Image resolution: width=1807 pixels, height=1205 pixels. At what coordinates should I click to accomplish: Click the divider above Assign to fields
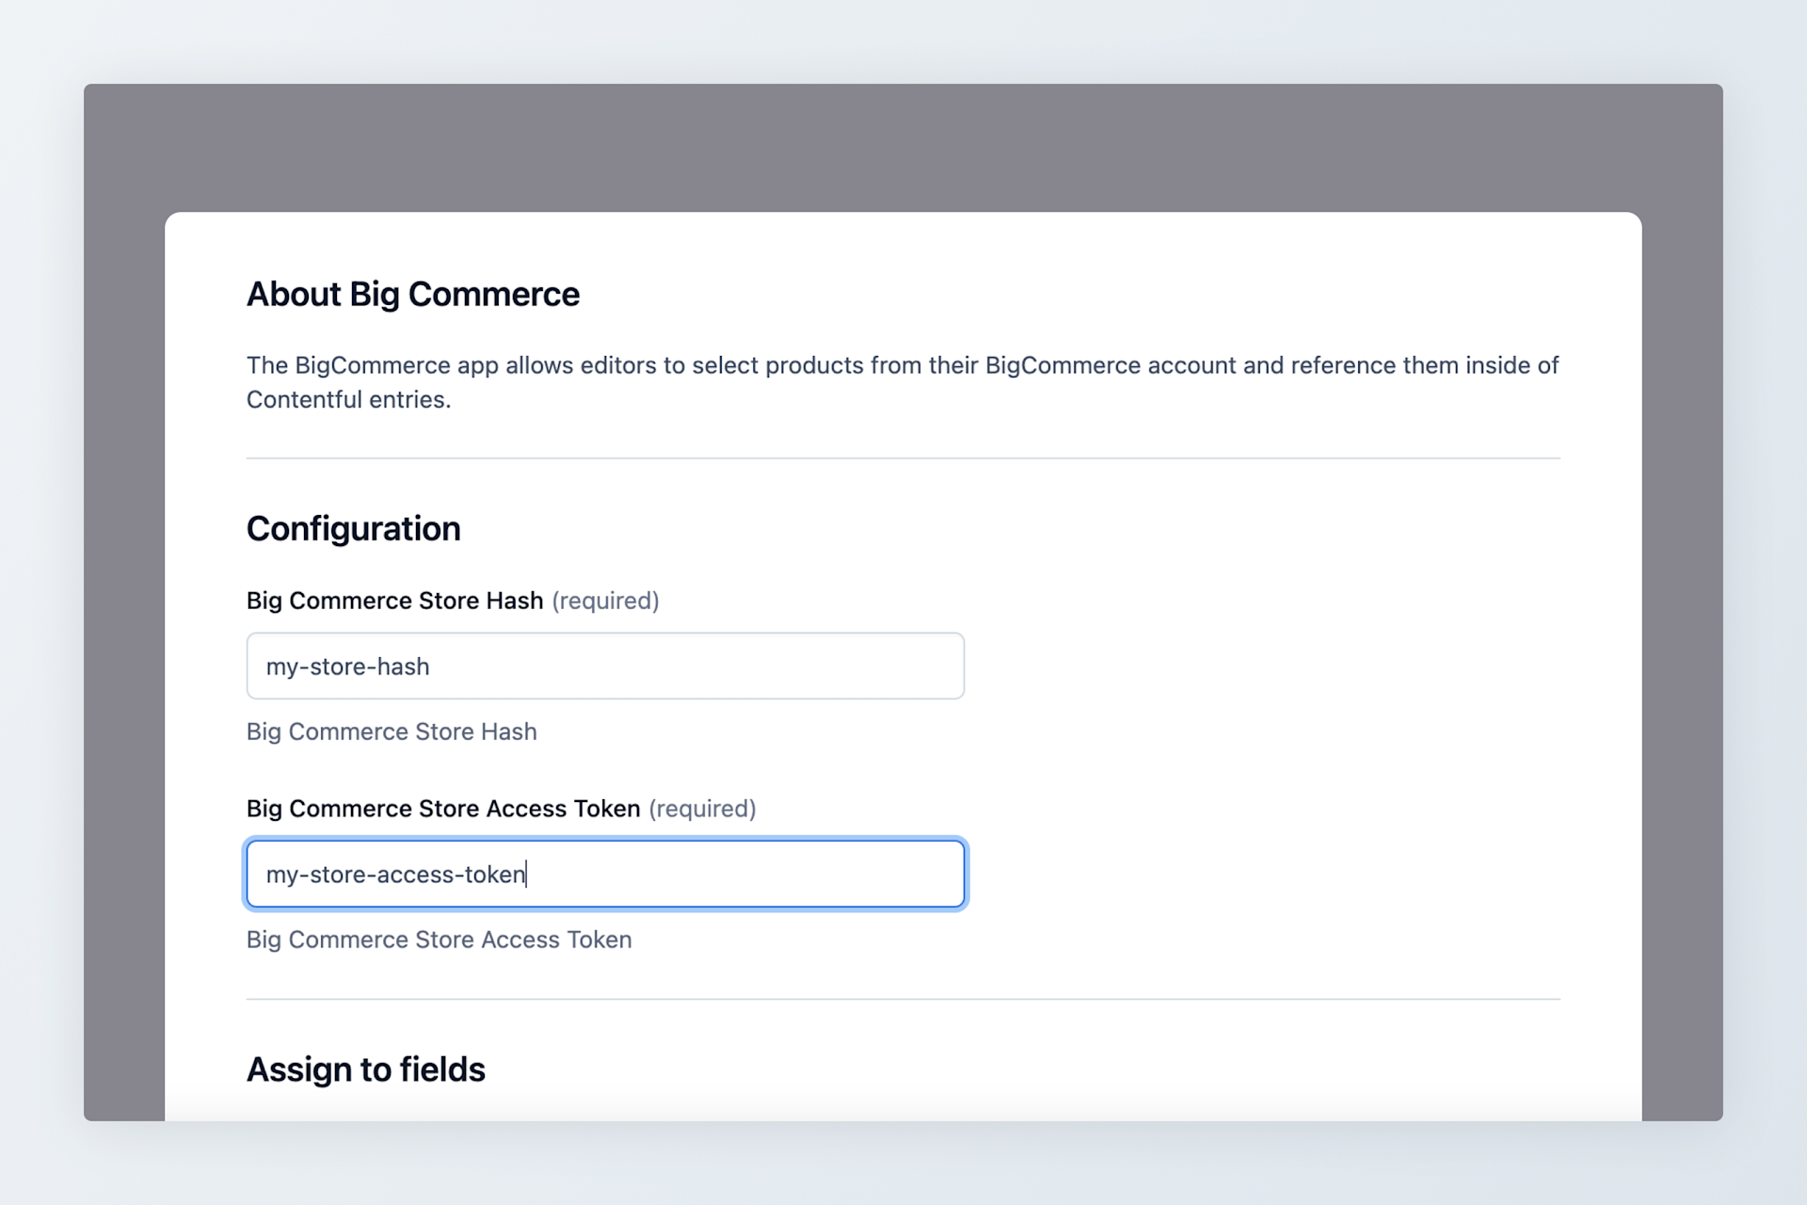902,998
